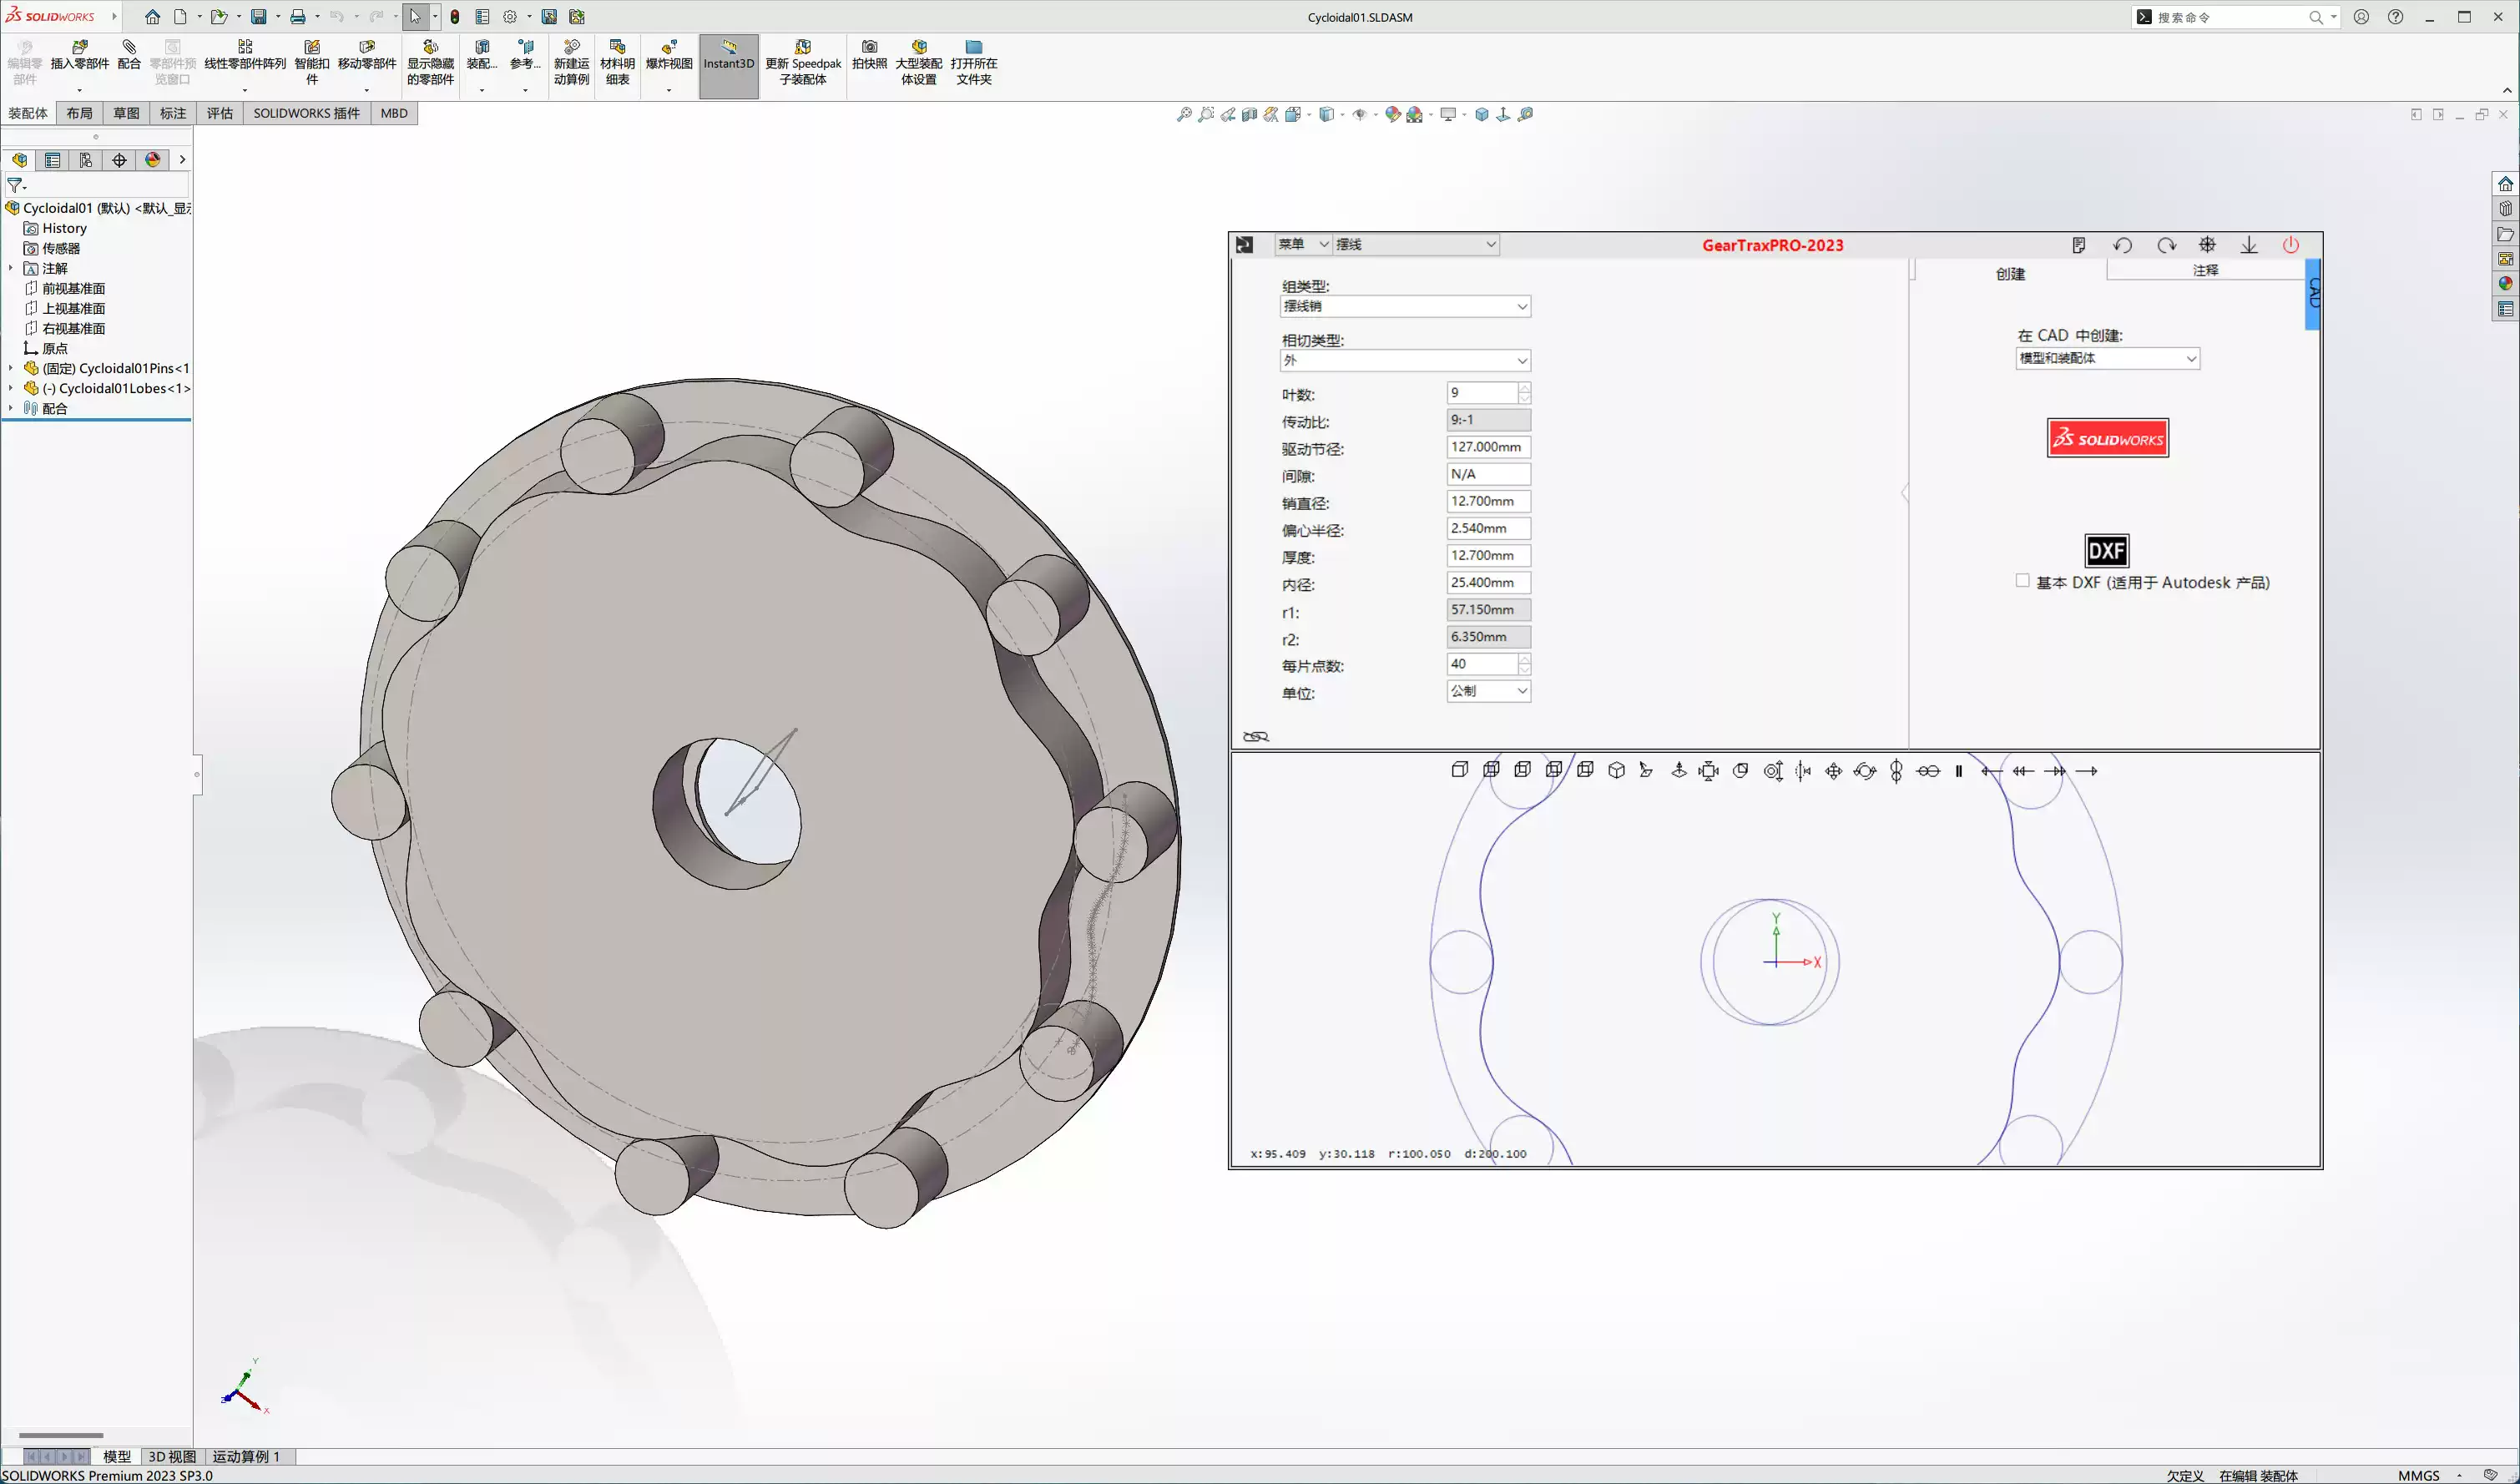Open the Measure tool in the view toolbar

(x=1525, y=114)
